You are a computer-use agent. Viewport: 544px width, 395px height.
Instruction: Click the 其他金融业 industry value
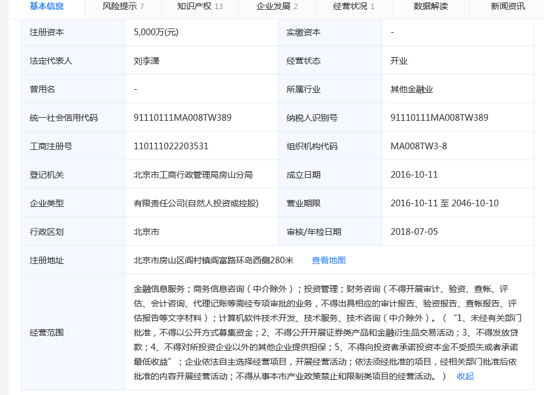tap(412, 89)
